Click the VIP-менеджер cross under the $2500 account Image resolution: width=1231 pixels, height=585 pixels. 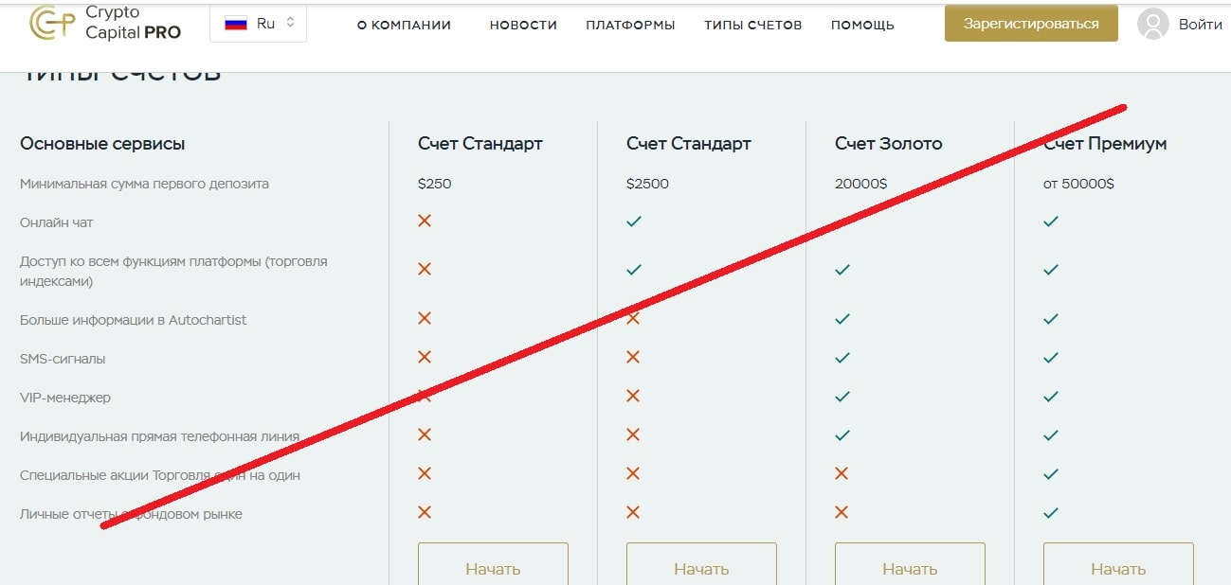[x=633, y=397]
